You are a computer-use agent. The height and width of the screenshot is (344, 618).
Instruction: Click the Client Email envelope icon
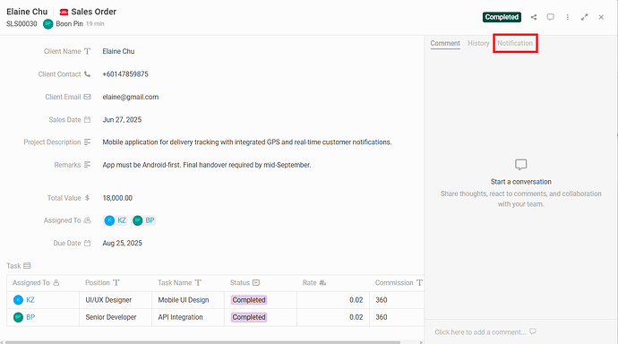[87, 97]
